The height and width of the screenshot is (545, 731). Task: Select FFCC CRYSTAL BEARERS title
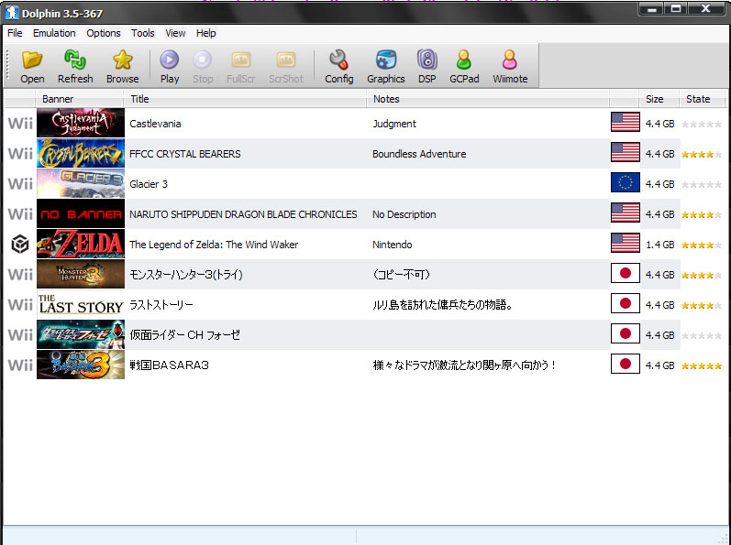click(x=185, y=154)
